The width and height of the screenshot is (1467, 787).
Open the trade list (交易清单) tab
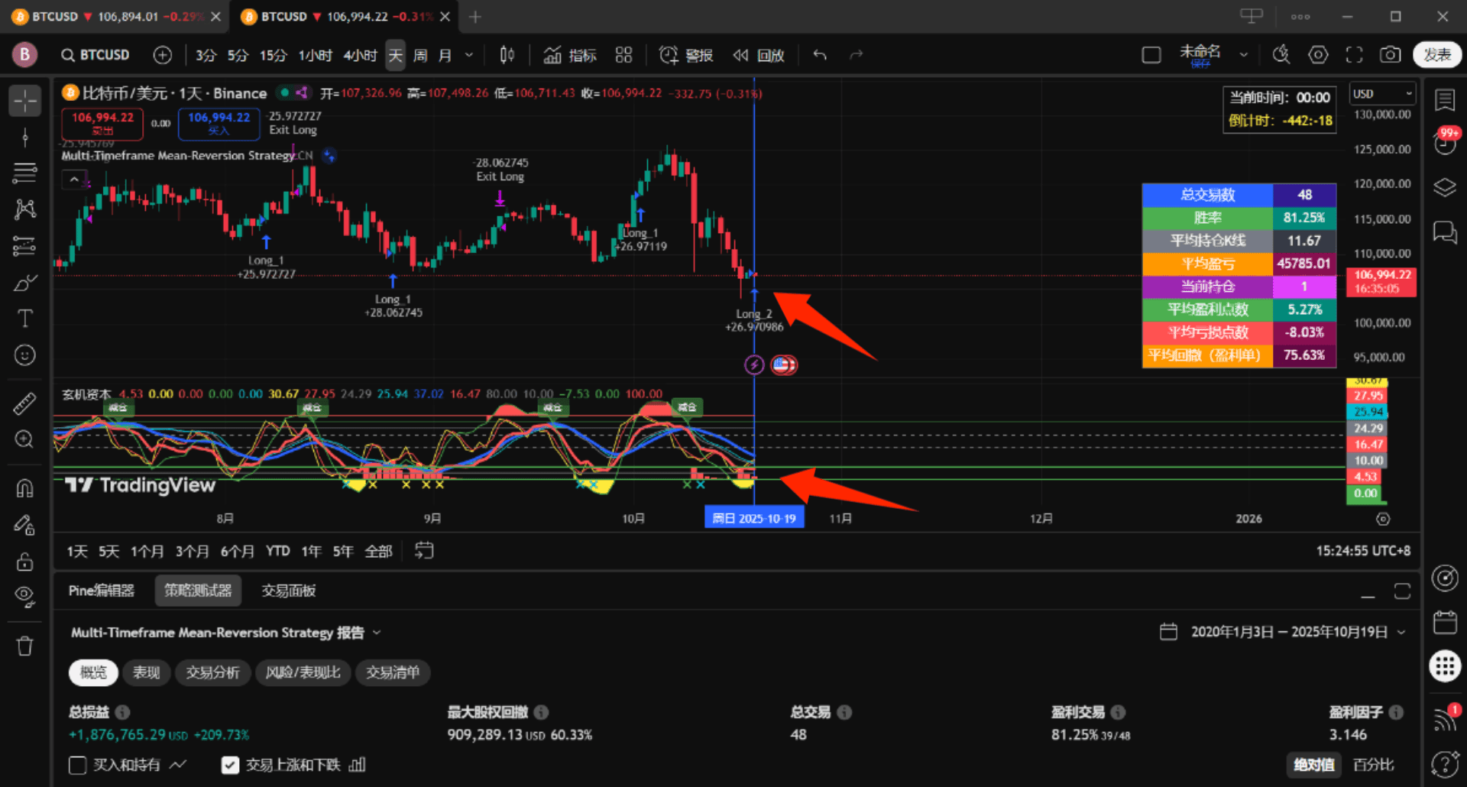tap(393, 672)
